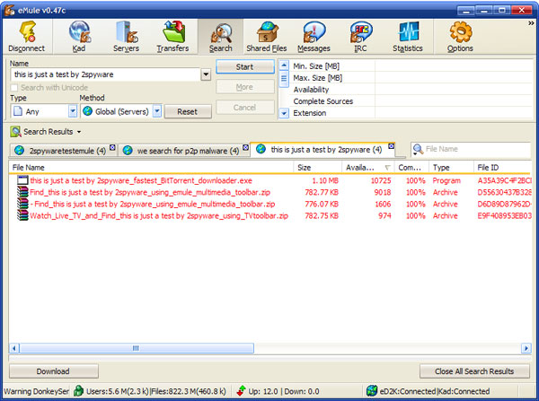Open Shared Files window
The height and width of the screenshot is (401, 539).
[267, 37]
